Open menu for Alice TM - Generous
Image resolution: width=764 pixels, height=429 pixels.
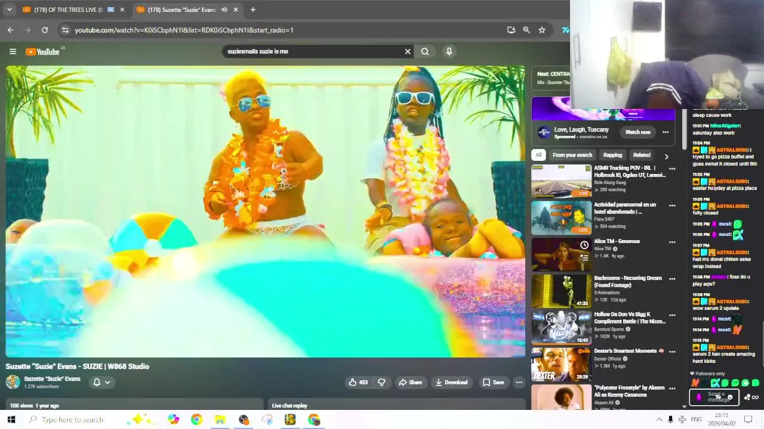click(672, 242)
